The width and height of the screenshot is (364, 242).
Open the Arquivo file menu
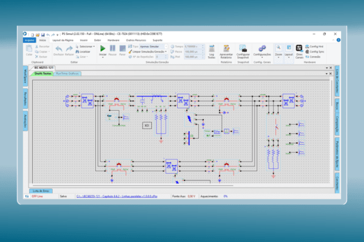point(30,41)
